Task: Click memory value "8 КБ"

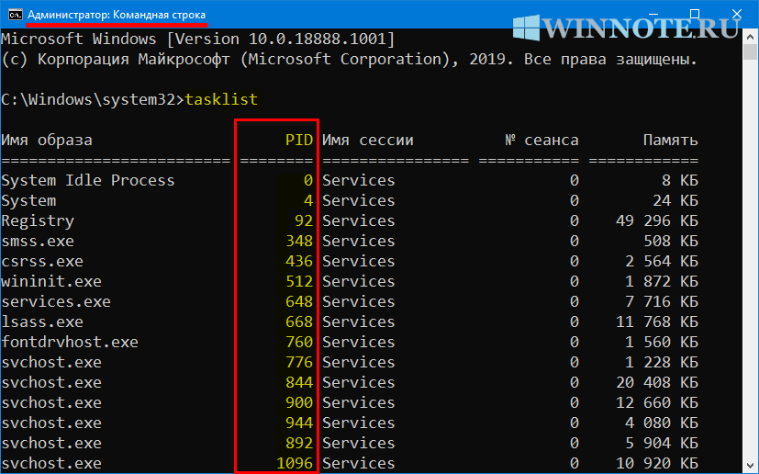Action: 680,180
